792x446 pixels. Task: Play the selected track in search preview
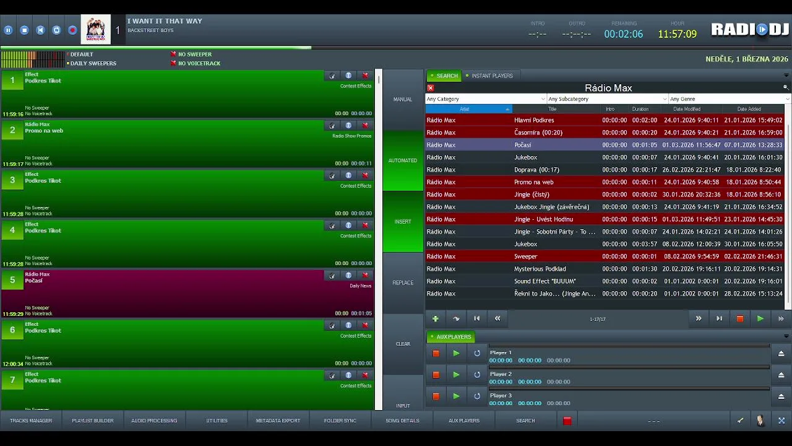click(x=760, y=318)
